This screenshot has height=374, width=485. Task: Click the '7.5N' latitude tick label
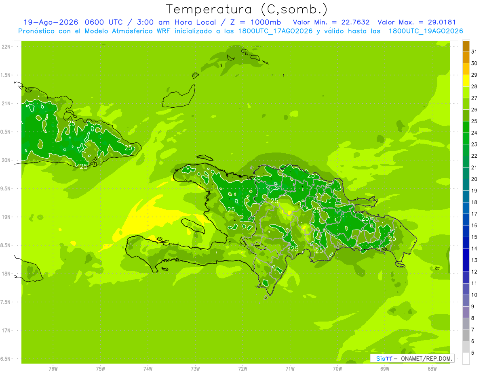click(6, 302)
